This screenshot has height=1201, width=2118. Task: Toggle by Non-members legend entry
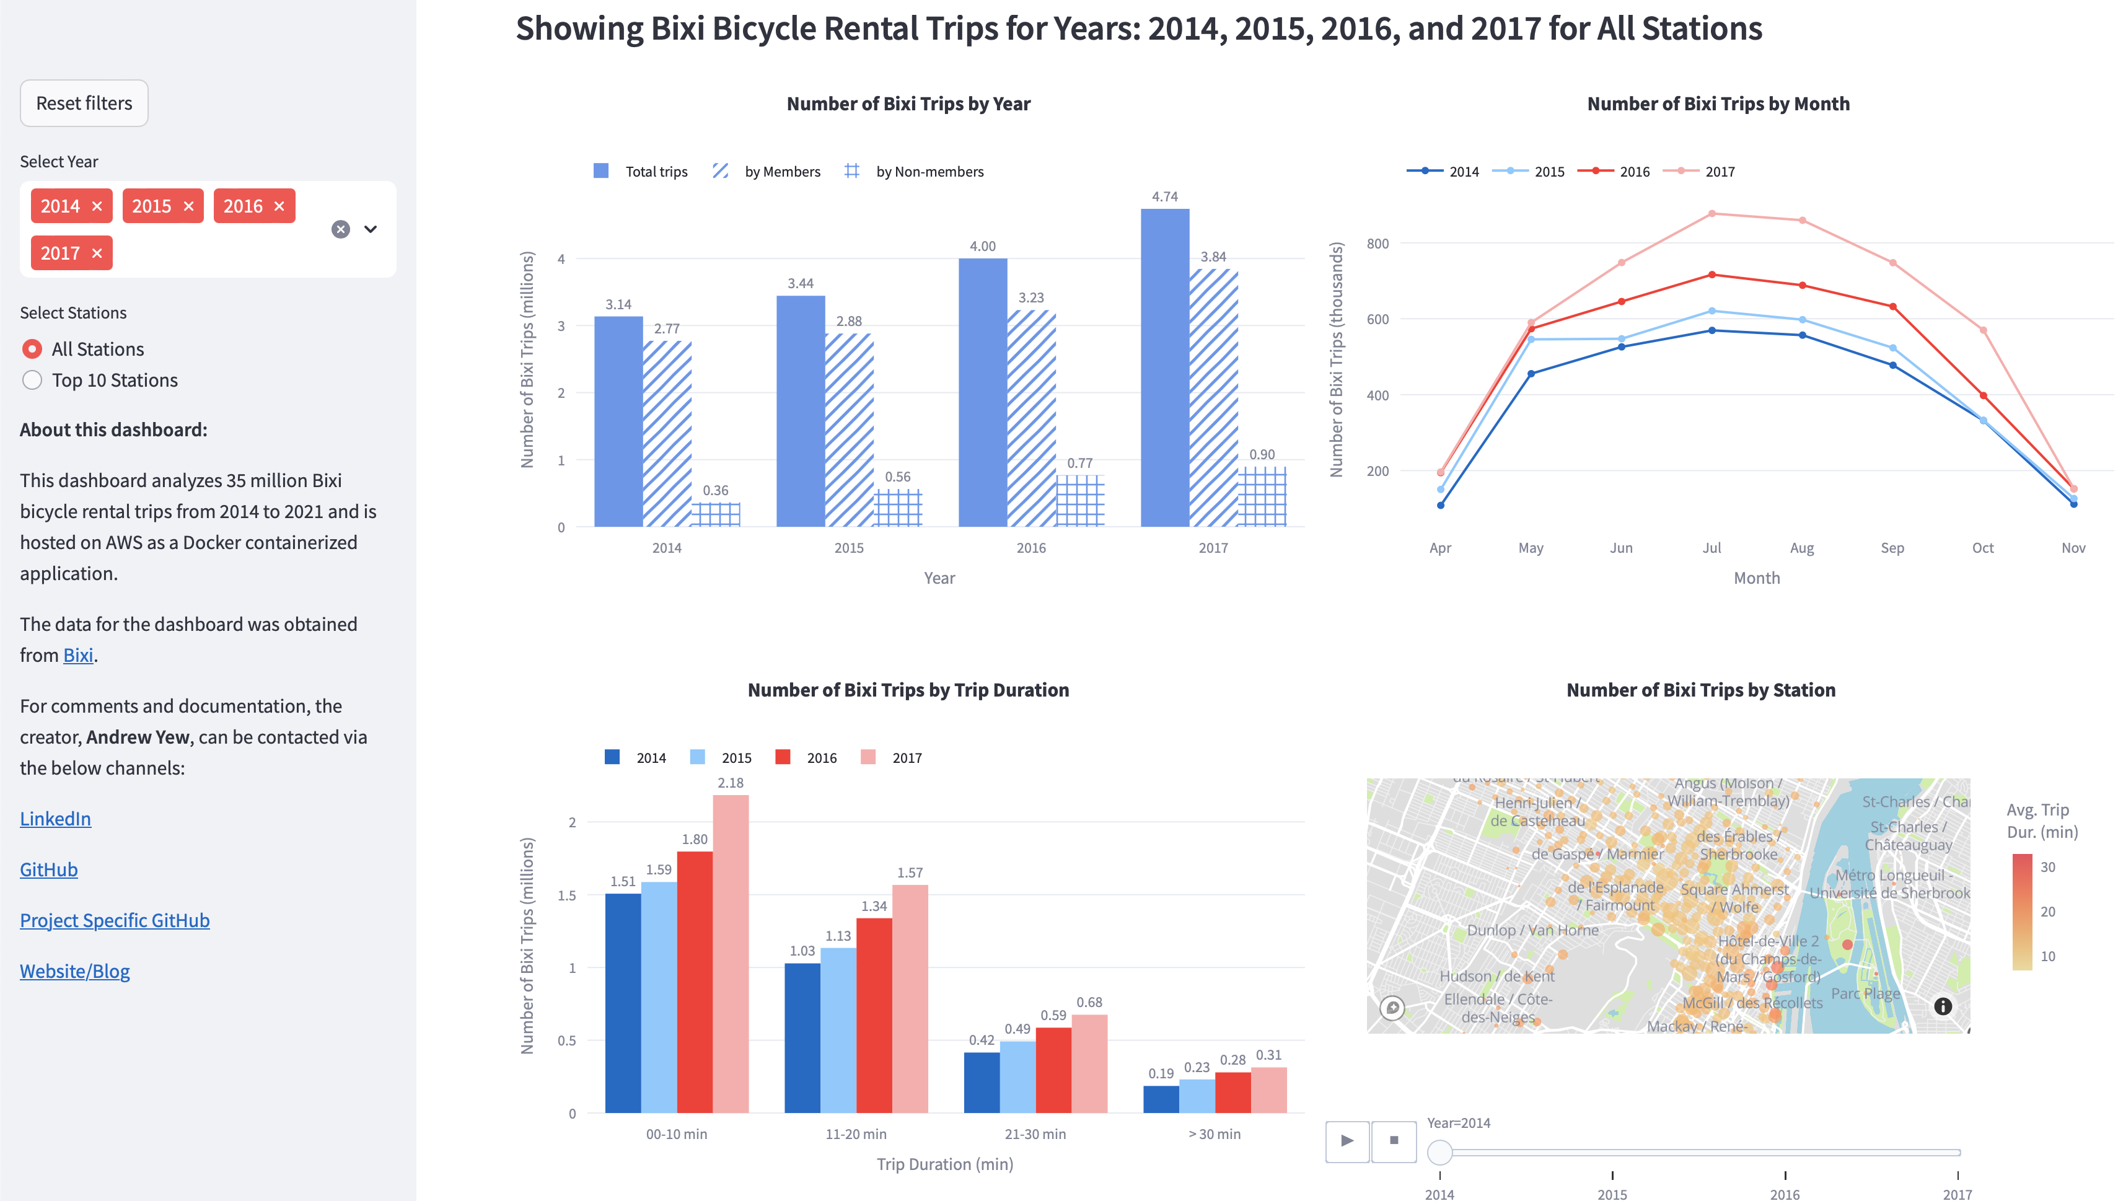pyautogui.click(x=915, y=172)
